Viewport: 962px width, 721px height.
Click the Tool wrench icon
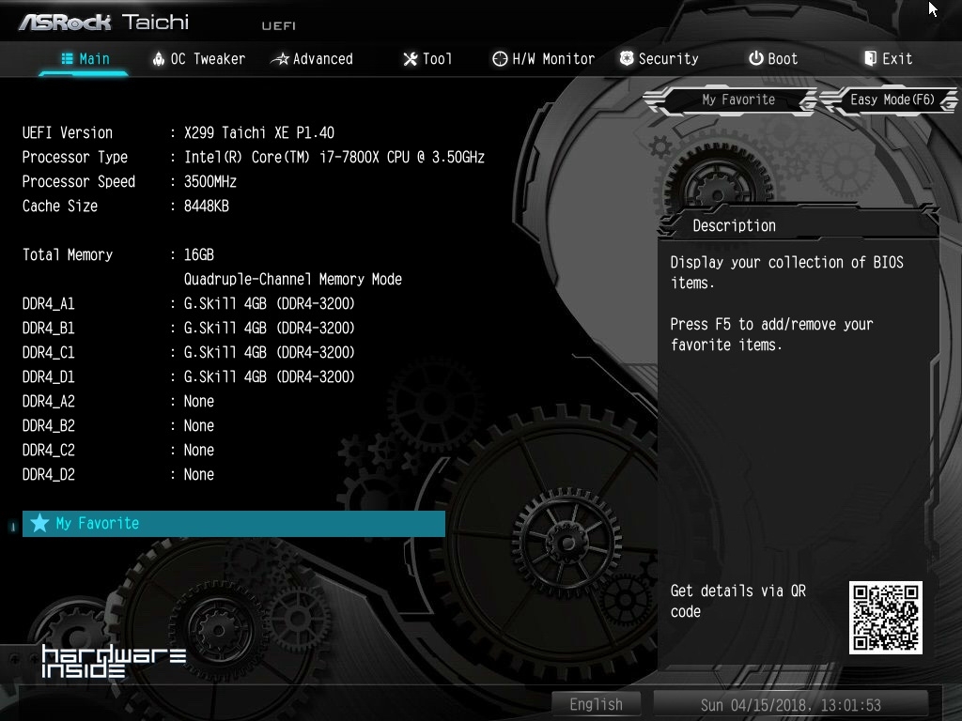[410, 59]
